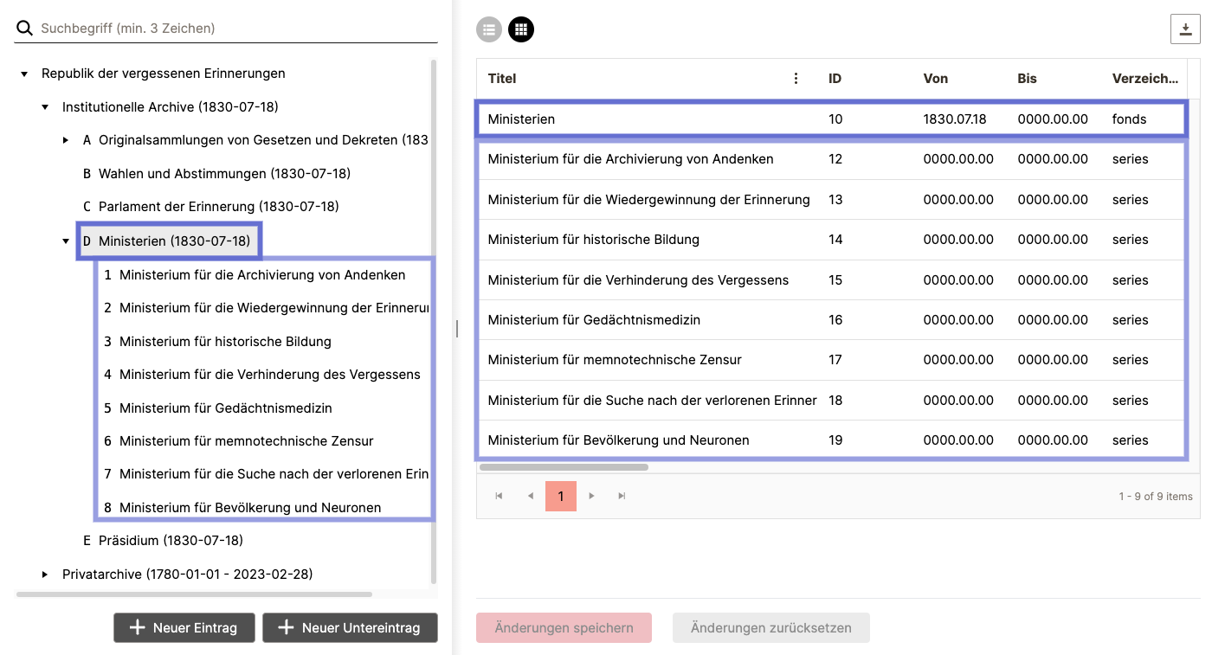Go to last page arrow
Screen dimensions: 1212x655
[x=622, y=496]
